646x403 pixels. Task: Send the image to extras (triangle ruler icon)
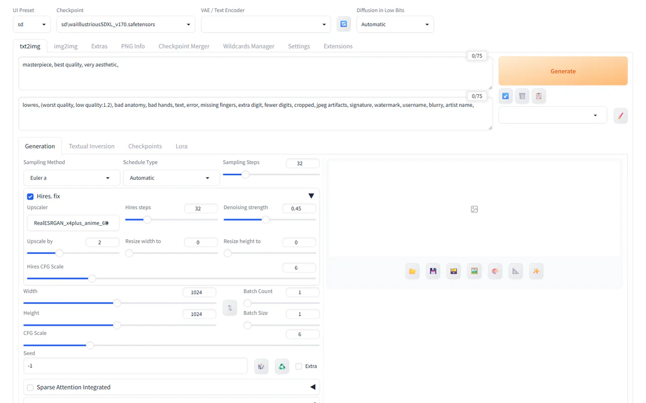point(515,271)
